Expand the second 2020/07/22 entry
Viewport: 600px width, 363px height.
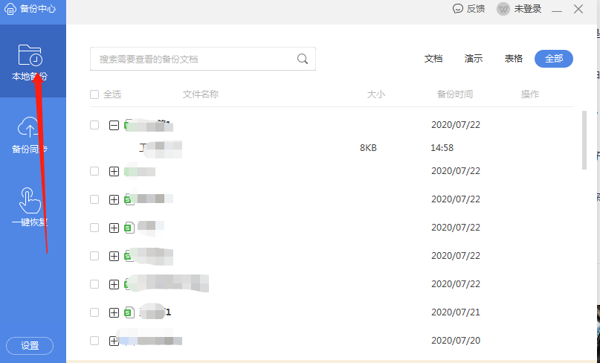tap(114, 171)
